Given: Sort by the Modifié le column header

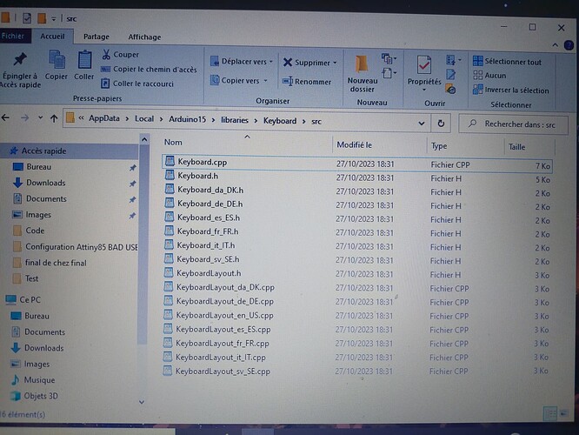Looking at the screenshot, I should (x=354, y=145).
